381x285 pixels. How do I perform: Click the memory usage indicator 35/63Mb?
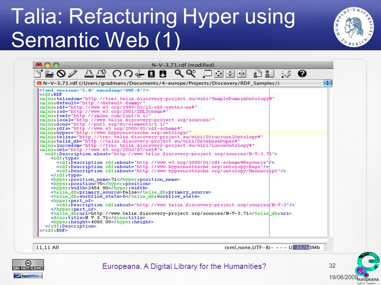point(307,247)
